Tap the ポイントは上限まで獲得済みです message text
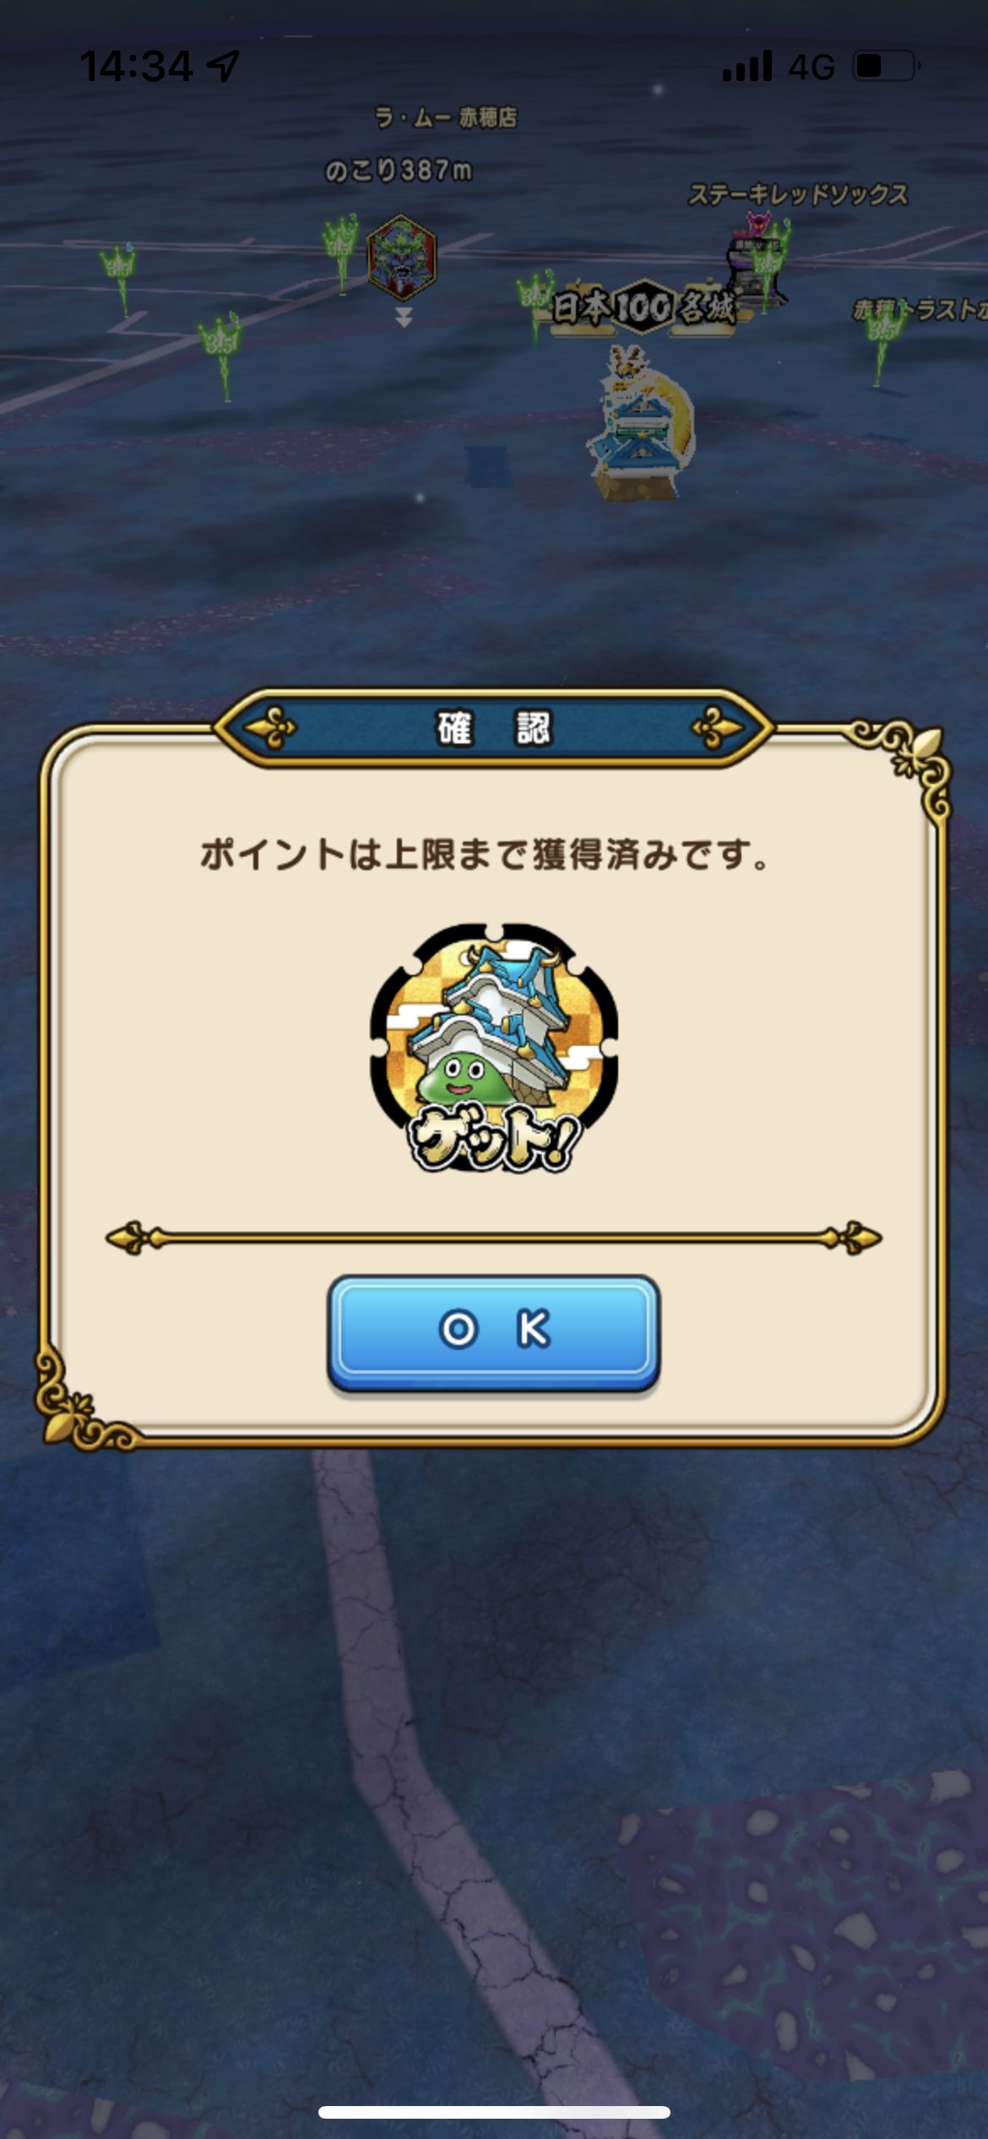This screenshot has height=2139, width=988. [486, 855]
